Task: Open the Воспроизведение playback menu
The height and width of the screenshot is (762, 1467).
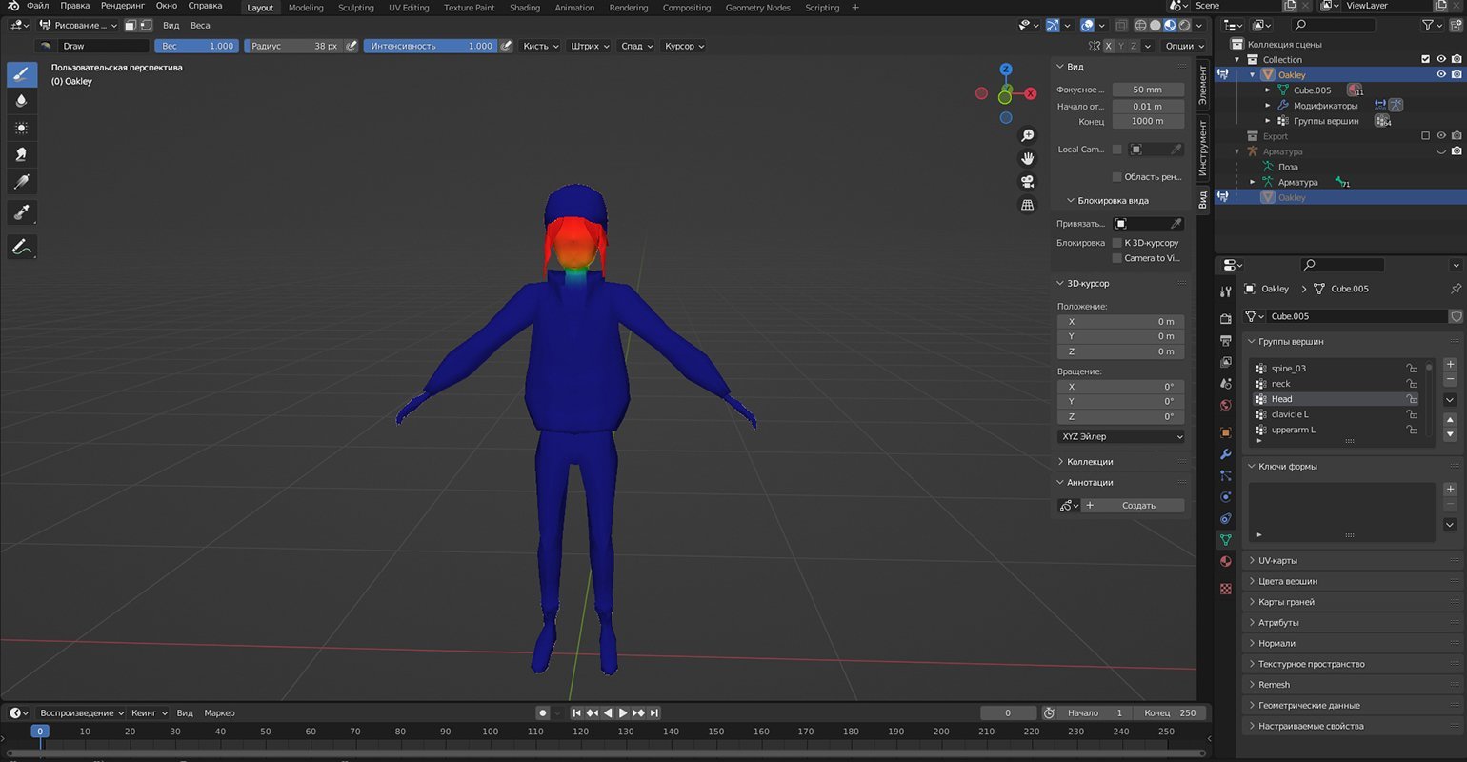Action: coord(81,713)
